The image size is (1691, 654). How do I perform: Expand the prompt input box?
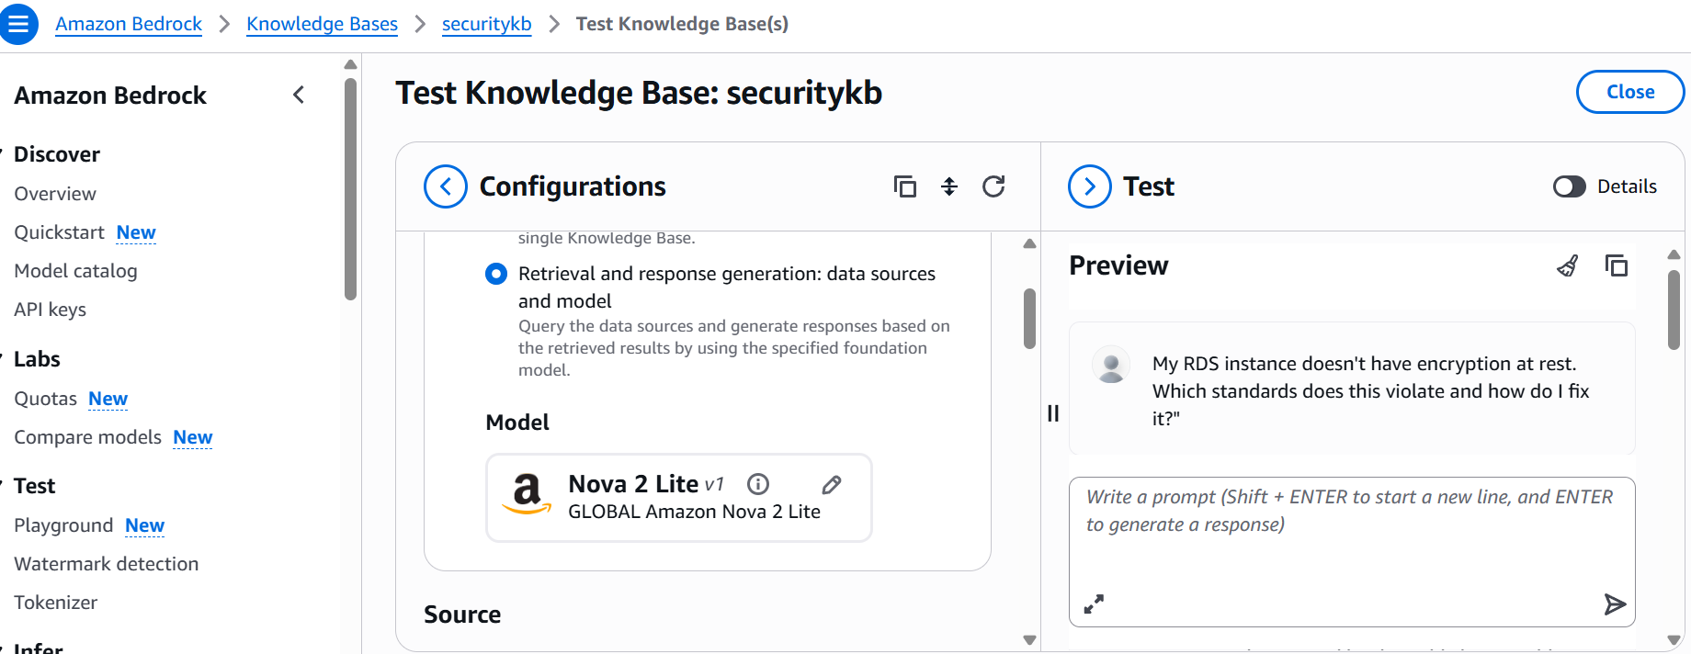[1094, 603]
